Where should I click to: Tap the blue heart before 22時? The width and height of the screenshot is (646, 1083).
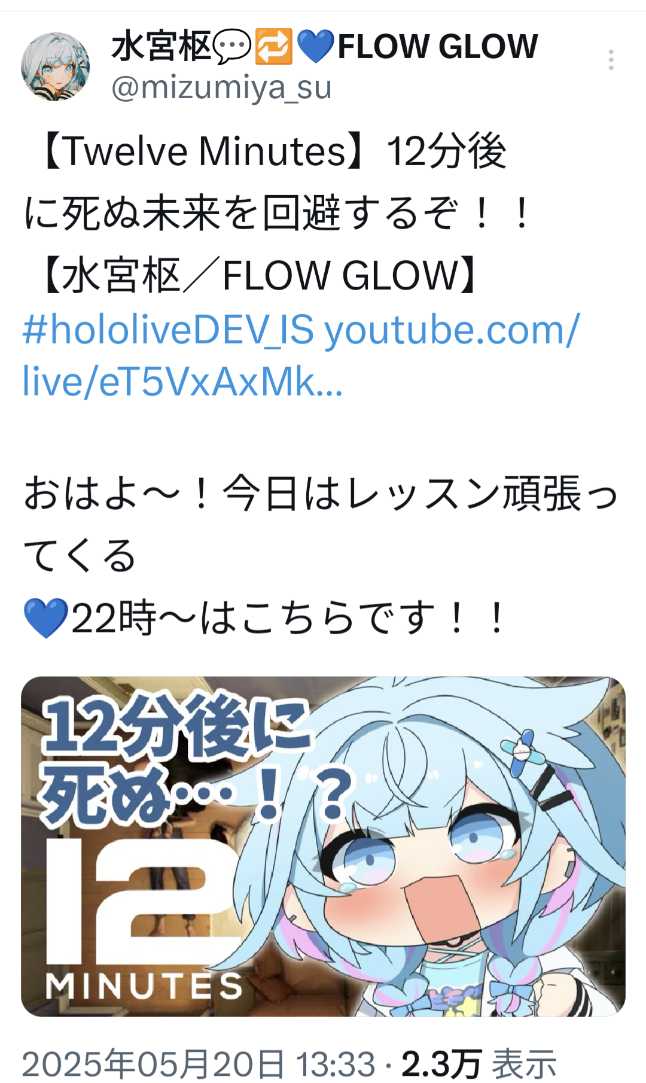(45, 618)
